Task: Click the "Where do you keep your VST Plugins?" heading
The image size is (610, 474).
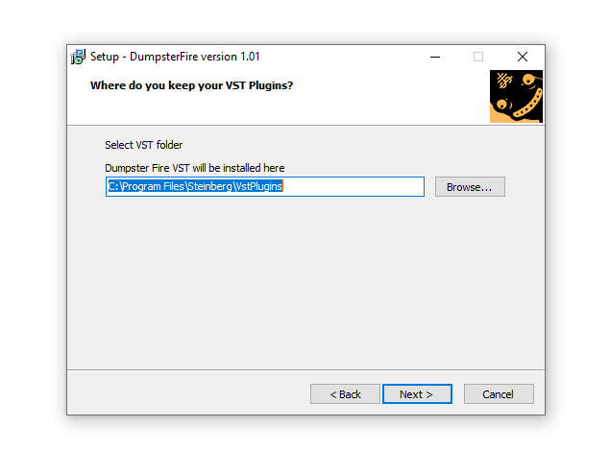Action: coord(191,85)
